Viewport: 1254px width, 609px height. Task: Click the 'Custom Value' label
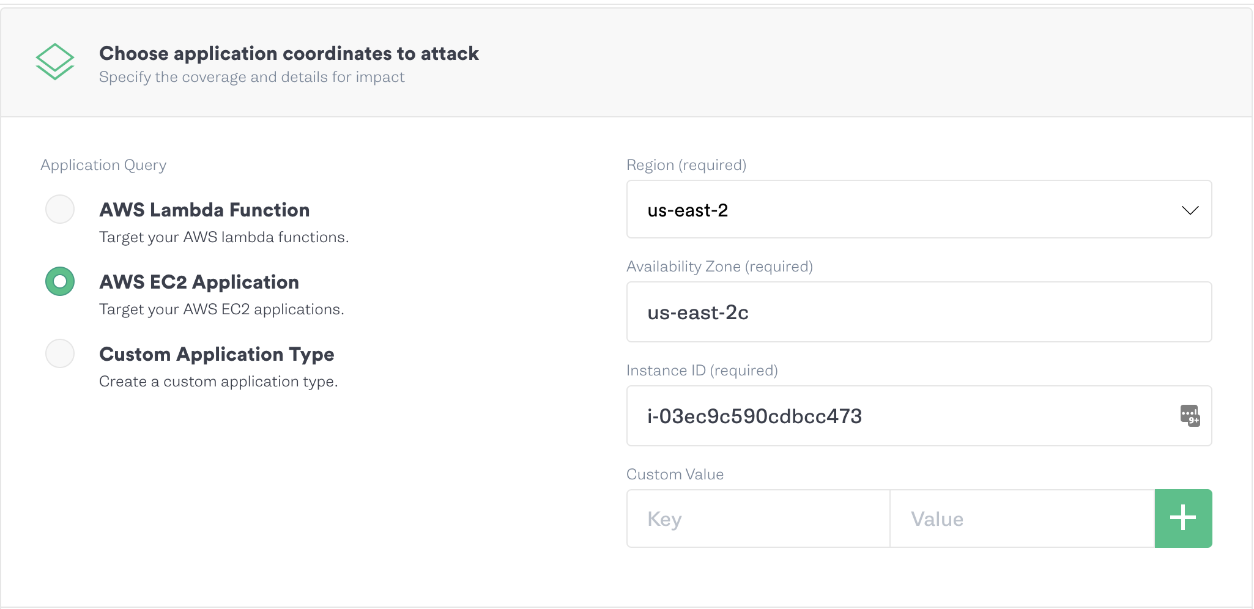tap(675, 474)
